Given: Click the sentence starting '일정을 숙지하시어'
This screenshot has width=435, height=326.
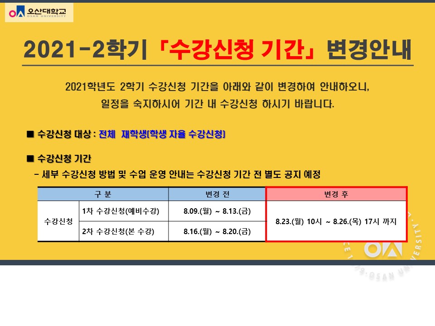Looking at the screenshot, I should pyautogui.click(x=217, y=104).
